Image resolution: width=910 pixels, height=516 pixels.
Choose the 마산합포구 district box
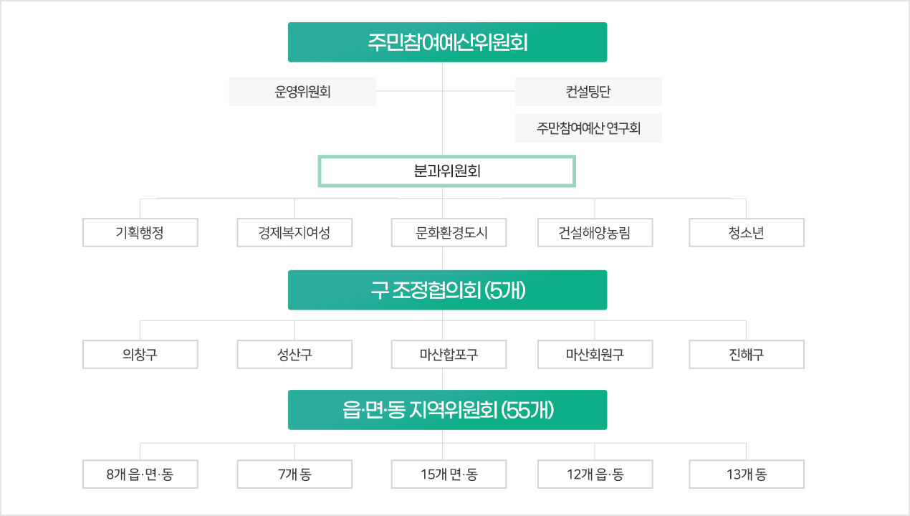(x=449, y=354)
